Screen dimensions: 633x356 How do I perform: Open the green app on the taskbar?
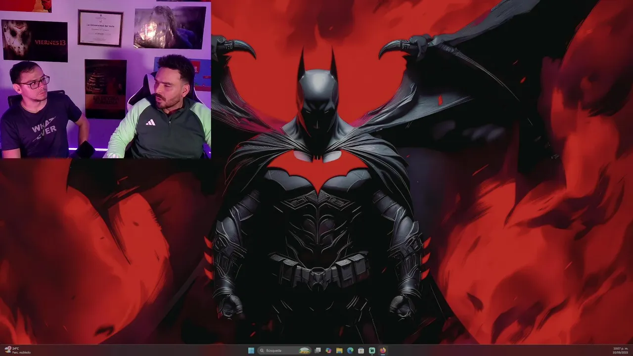point(372,351)
